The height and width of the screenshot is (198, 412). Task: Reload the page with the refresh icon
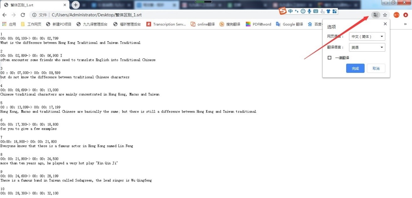pos(23,15)
